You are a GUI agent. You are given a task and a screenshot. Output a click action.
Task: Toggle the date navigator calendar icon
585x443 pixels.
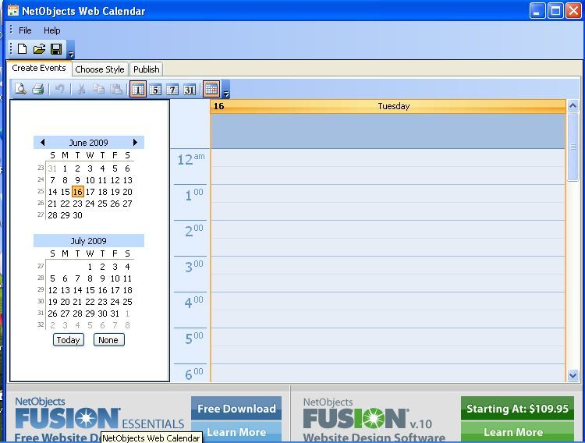tap(211, 89)
